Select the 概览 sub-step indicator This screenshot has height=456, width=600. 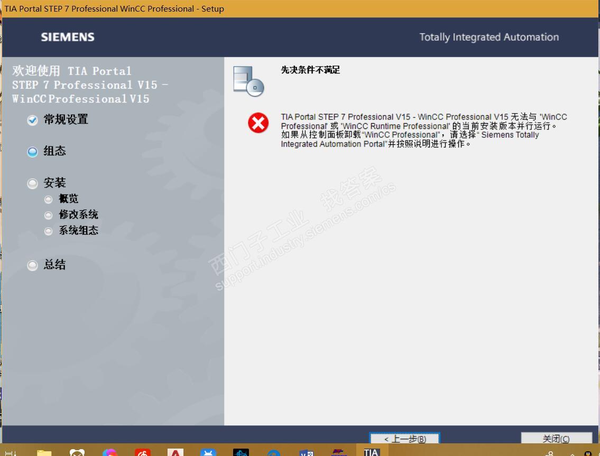[48, 199]
